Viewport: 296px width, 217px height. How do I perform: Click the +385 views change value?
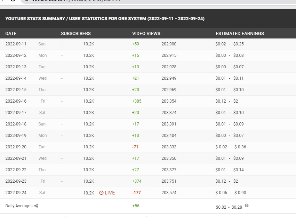136,101
